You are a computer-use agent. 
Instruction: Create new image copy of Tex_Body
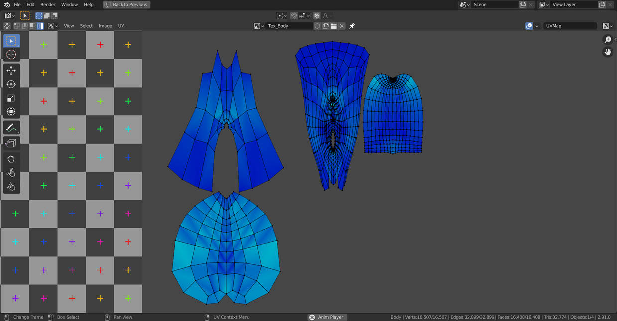tap(326, 26)
